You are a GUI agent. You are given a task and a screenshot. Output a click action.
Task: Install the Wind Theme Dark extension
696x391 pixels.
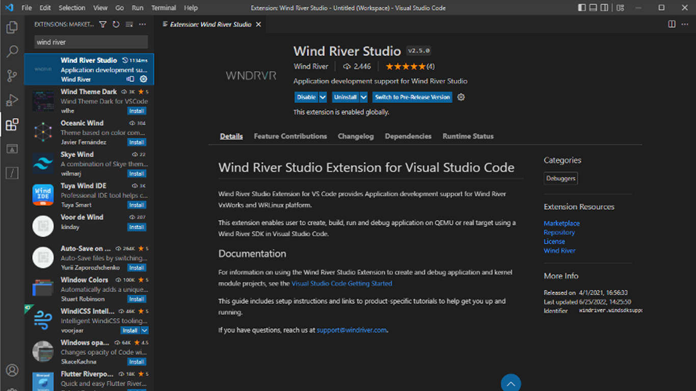pyautogui.click(x=137, y=111)
